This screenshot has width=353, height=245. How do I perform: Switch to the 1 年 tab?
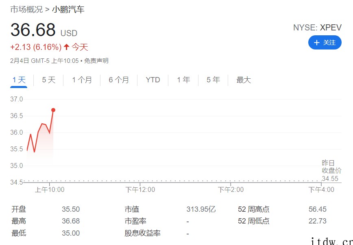(183, 80)
